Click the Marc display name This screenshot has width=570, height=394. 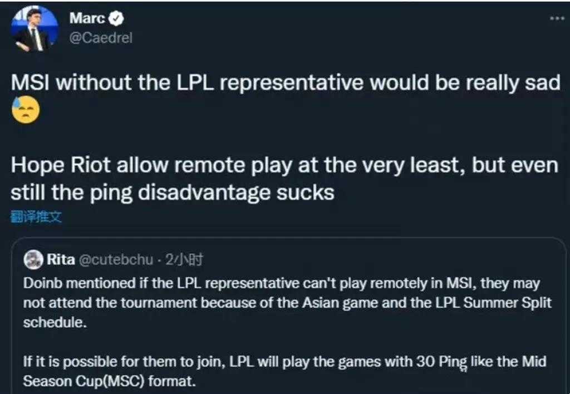click(x=87, y=18)
